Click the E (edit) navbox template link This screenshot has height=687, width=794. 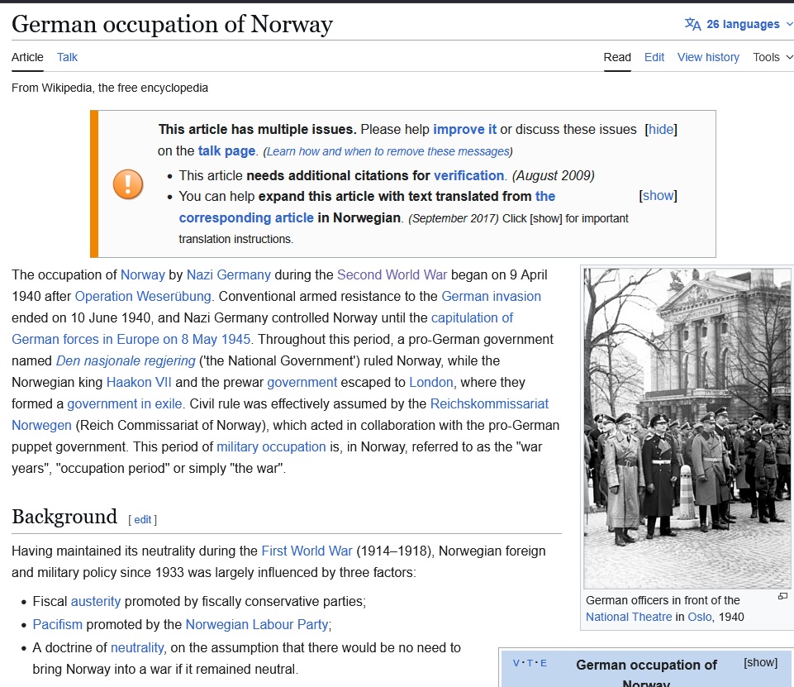point(544,663)
